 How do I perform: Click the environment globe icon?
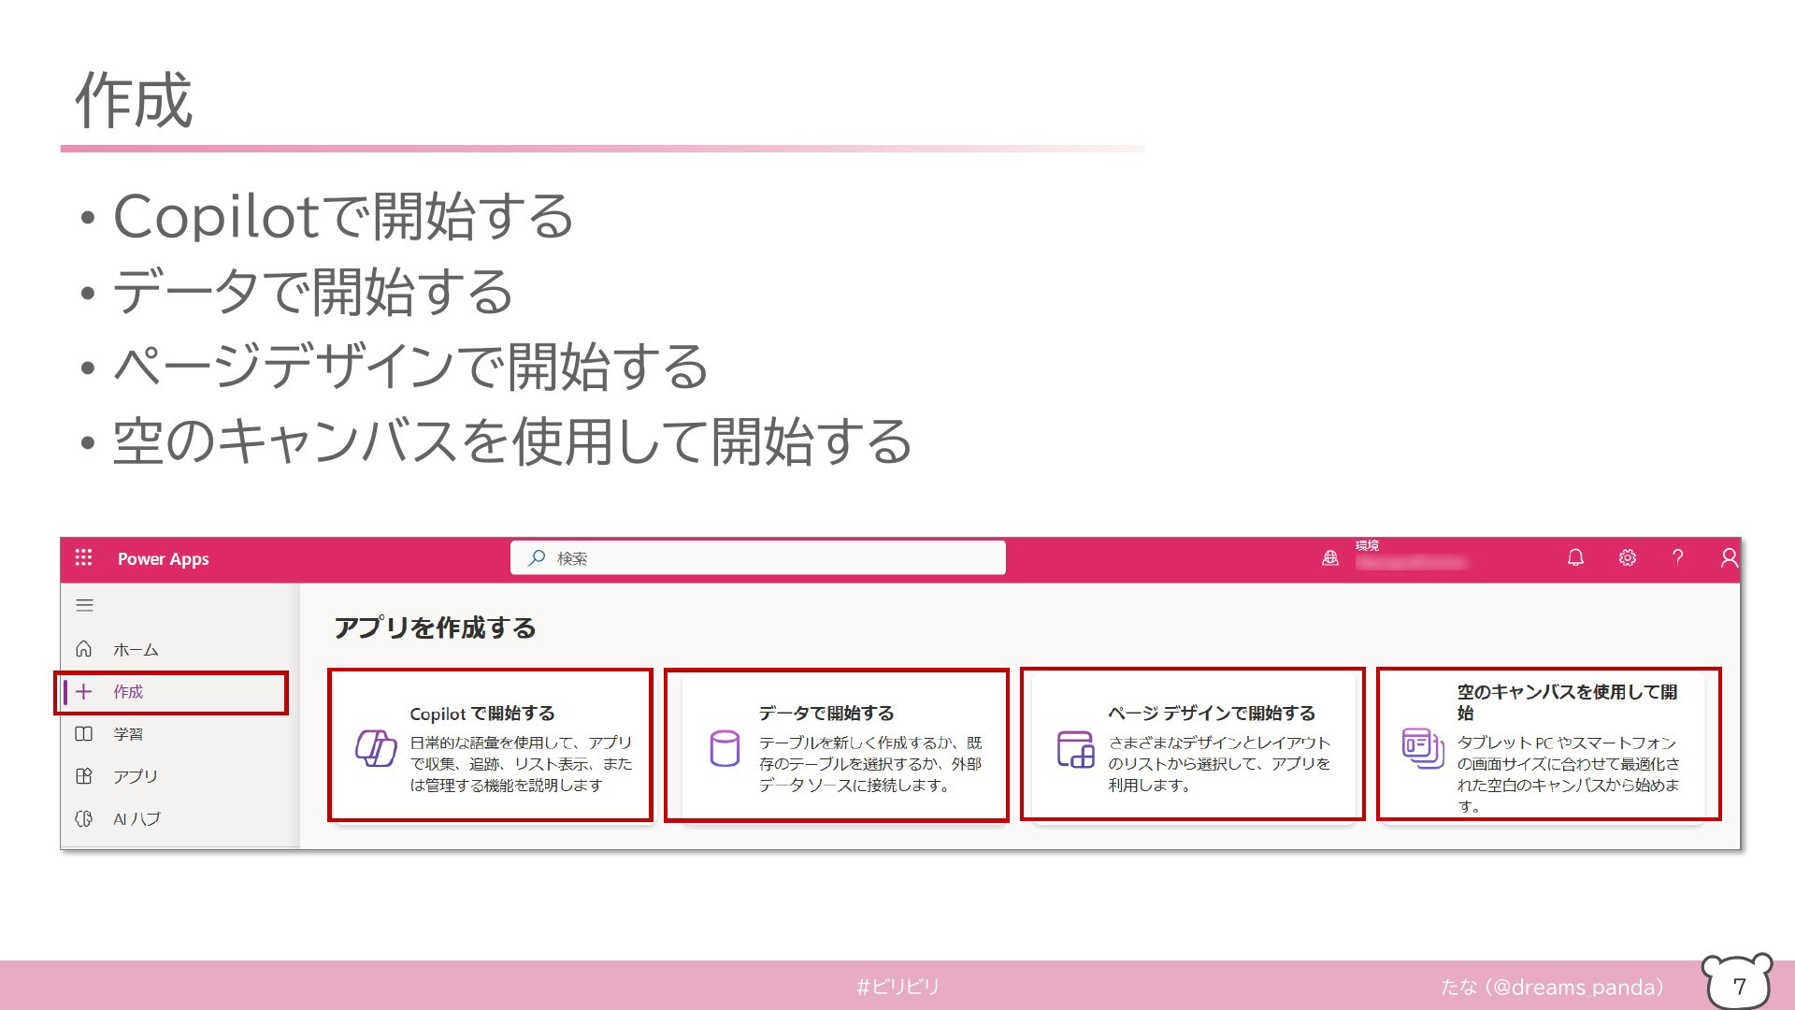pyautogui.click(x=1330, y=558)
